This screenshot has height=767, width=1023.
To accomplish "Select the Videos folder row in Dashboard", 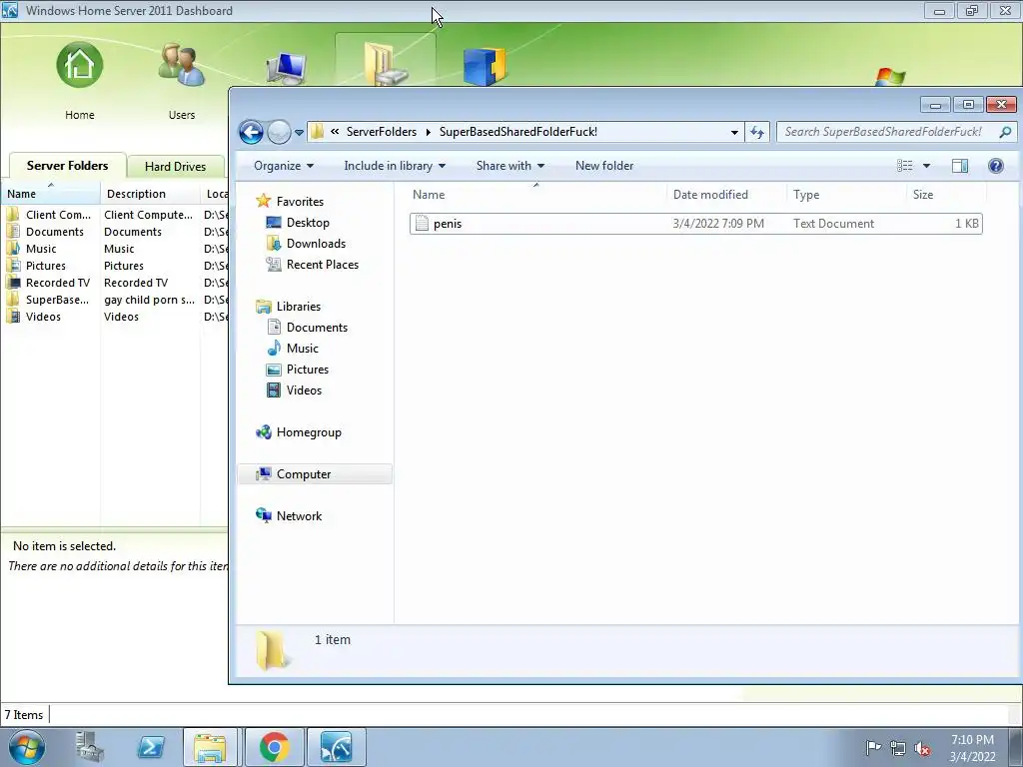I will 114,317.
